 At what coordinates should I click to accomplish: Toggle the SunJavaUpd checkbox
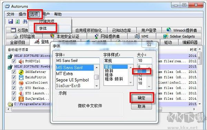click(x=14, y=99)
